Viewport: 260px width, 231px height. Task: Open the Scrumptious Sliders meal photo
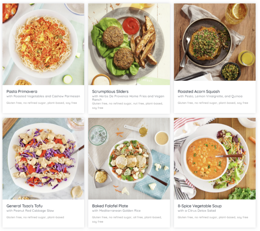(x=129, y=44)
